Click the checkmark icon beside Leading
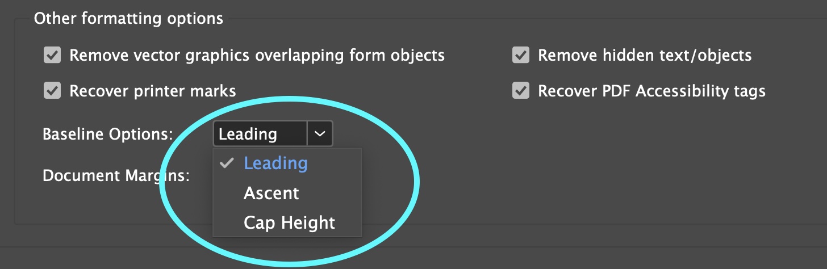The image size is (827, 269). (x=227, y=163)
